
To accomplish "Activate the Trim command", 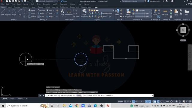I will tap(49, 10).
